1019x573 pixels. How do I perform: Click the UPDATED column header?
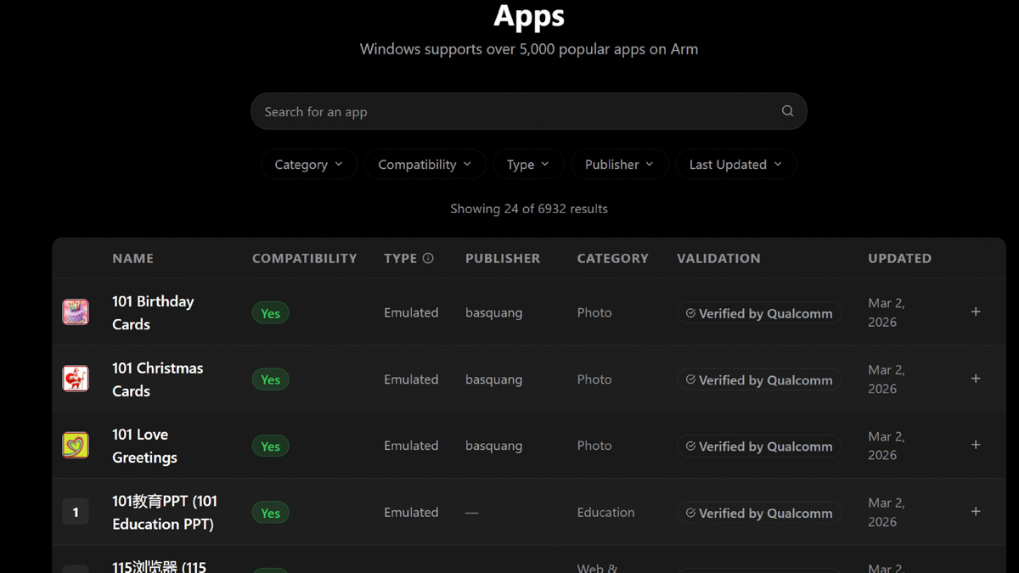(x=899, y=258)
